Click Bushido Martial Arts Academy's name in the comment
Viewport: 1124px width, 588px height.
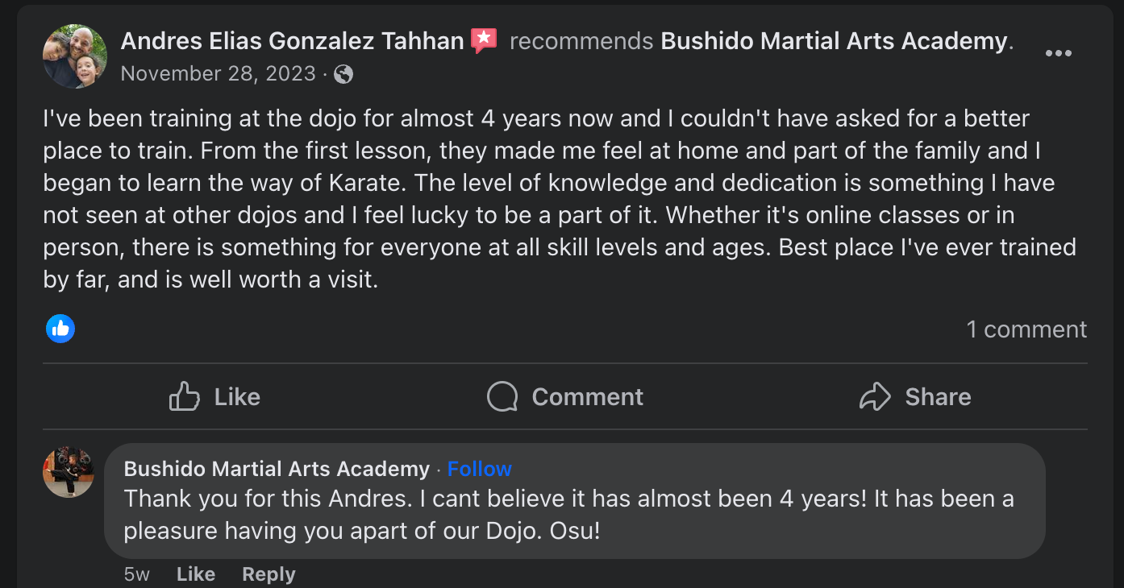coord(277,469)
